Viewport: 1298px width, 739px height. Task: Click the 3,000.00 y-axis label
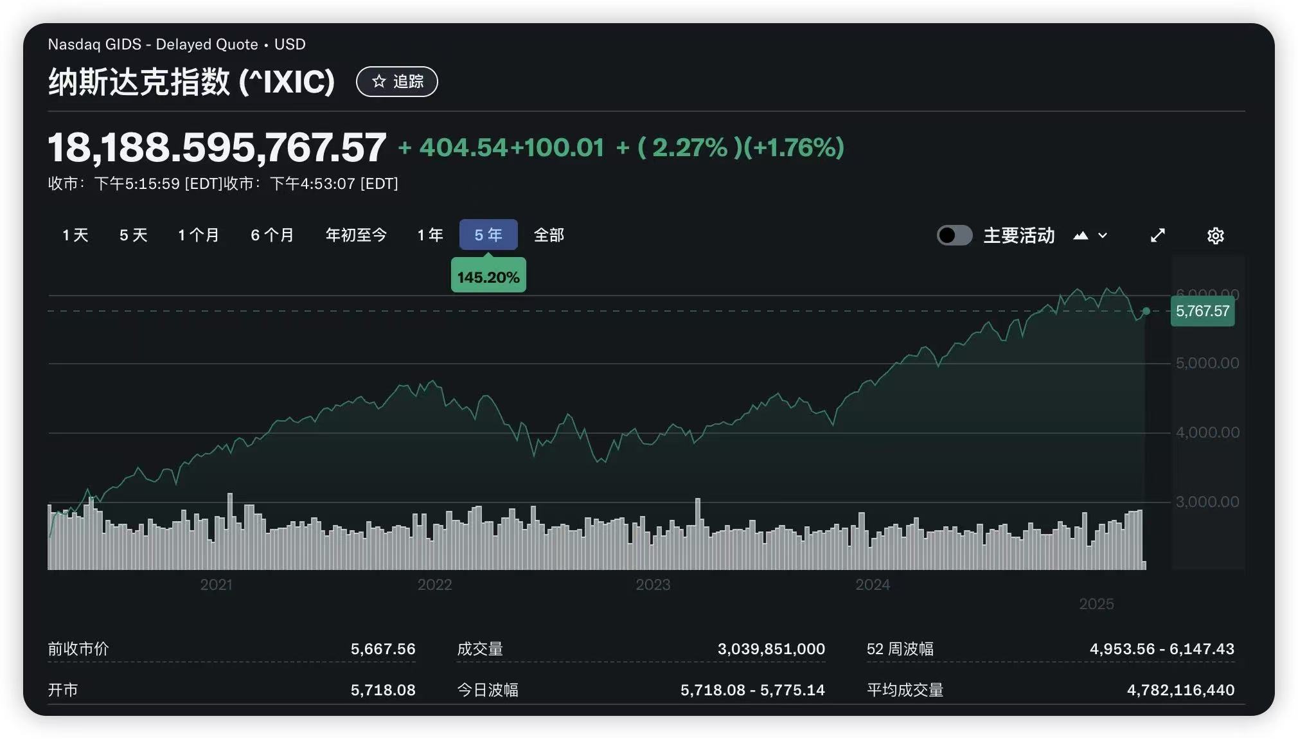click(x=1207, y=502)
